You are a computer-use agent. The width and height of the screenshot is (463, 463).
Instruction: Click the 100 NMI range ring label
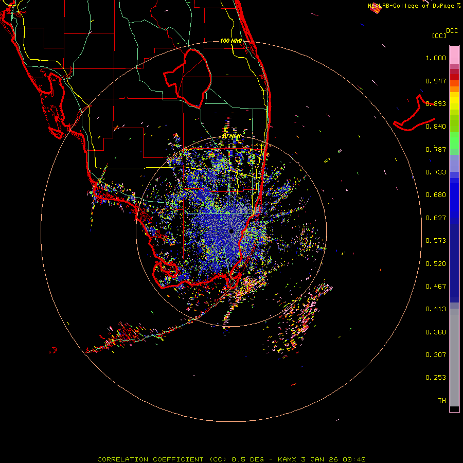231,41
